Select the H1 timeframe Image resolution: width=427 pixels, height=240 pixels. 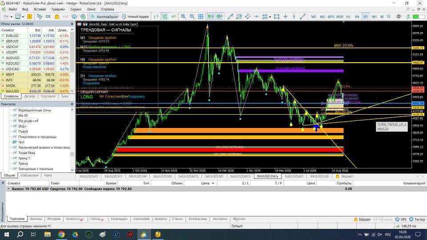pos(348,16)
